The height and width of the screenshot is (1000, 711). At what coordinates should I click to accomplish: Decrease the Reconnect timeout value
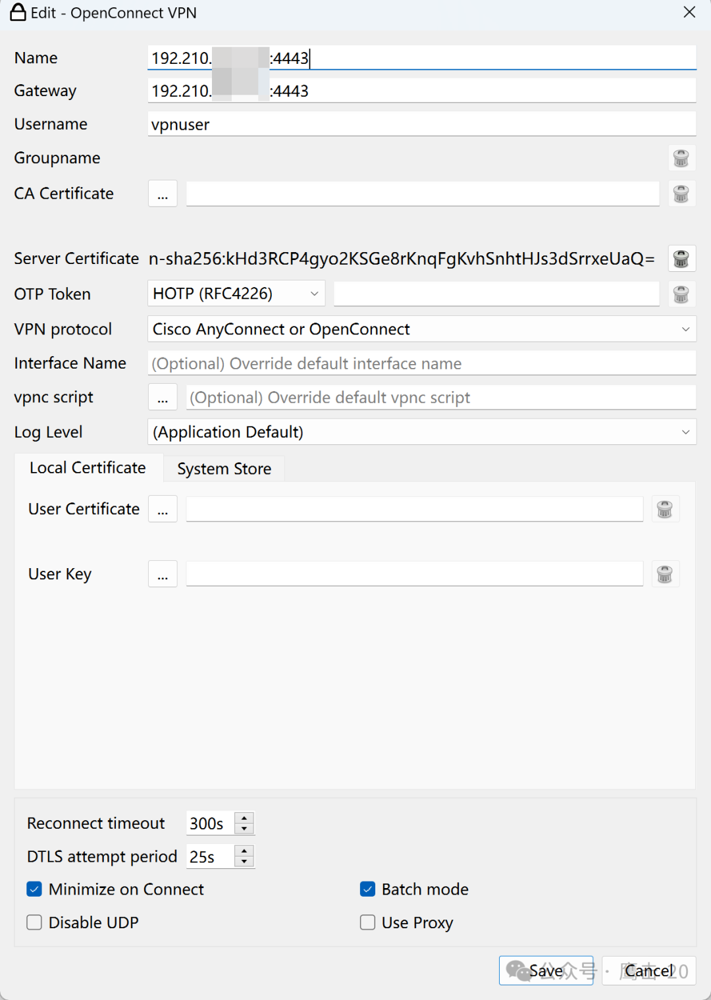pos(244,829)
